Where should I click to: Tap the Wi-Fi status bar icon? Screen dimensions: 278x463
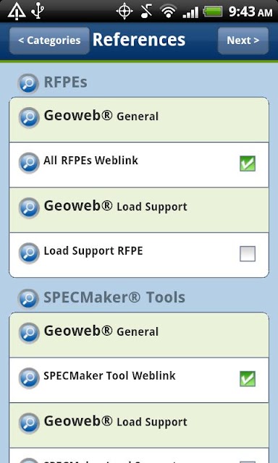pos(169,12)
